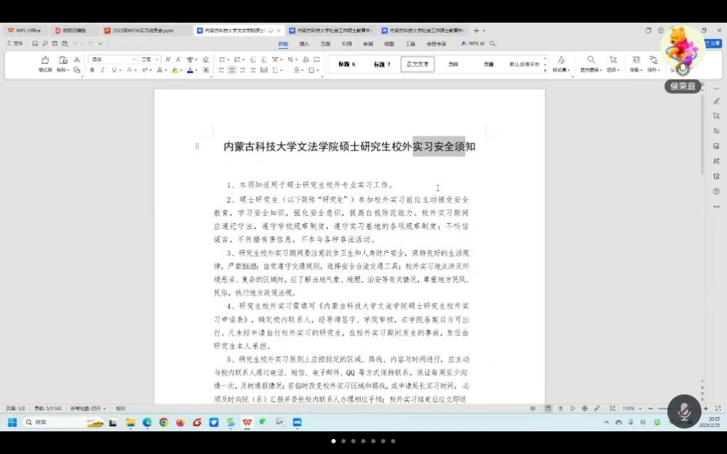The width and height of the screenshot is (727, 454).
Task: Toggle Bold formatting
Action: coord(92,70)
